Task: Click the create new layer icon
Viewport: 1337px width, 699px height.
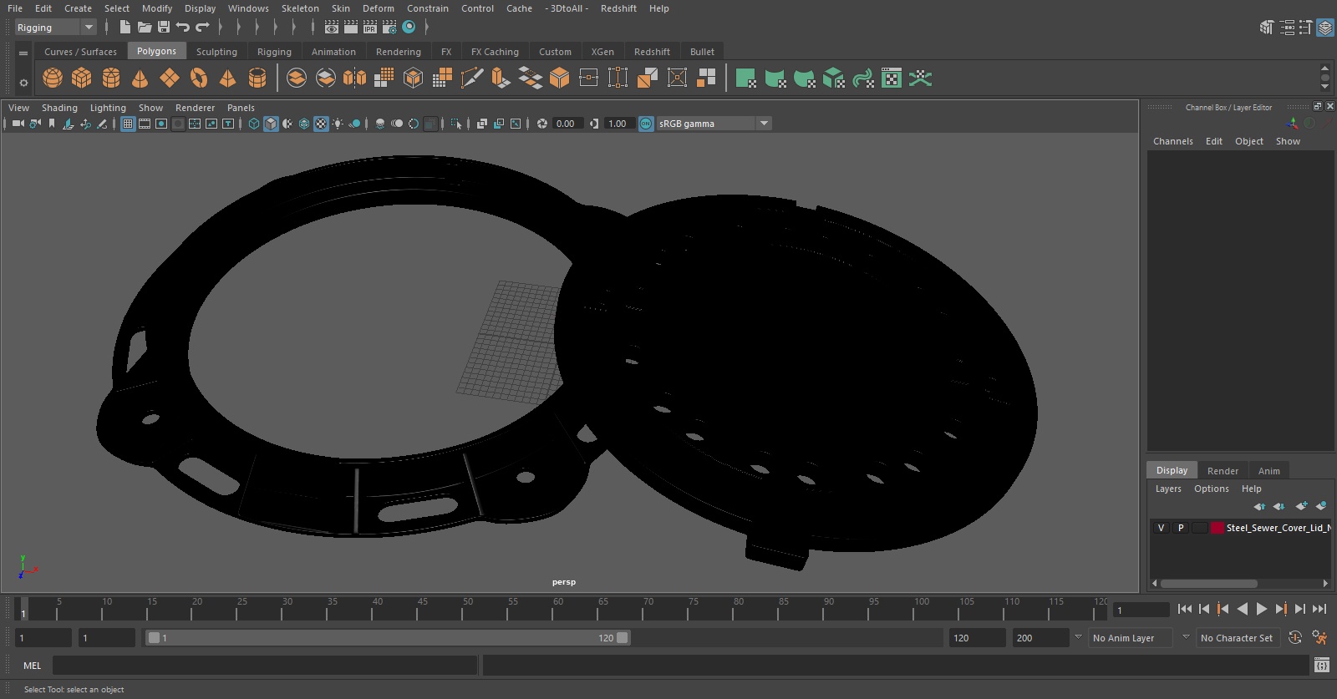Action: 1301,506
